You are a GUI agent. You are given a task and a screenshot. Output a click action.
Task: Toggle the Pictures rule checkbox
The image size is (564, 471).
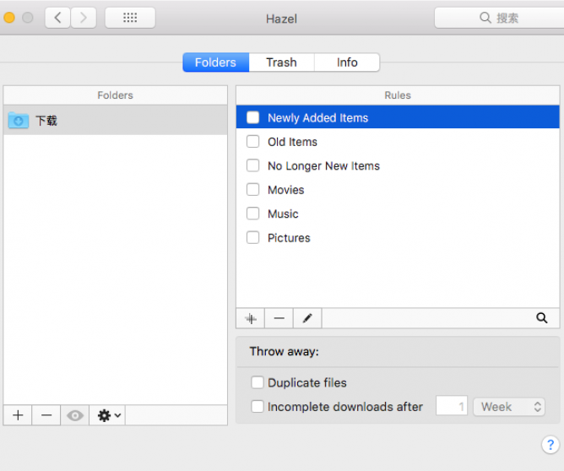(x=252, y=237)
